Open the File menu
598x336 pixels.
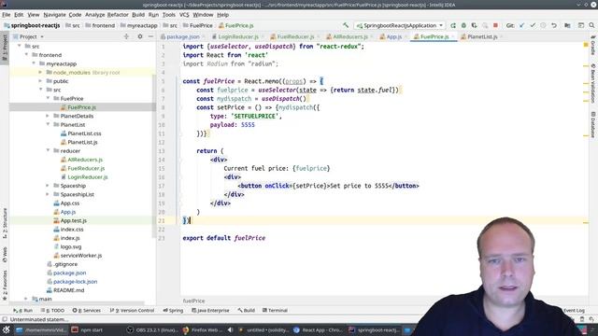pos(7,15)
